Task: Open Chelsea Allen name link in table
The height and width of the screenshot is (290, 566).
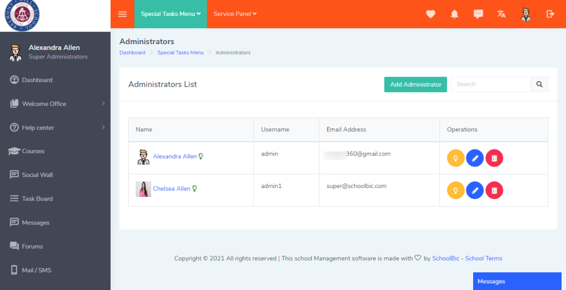Action: click(171, 189)
